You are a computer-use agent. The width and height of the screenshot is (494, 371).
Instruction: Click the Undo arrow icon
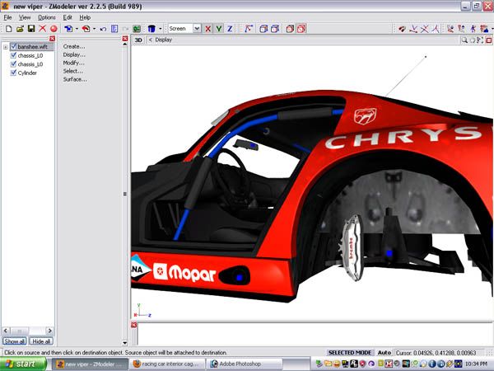[103, 28]
